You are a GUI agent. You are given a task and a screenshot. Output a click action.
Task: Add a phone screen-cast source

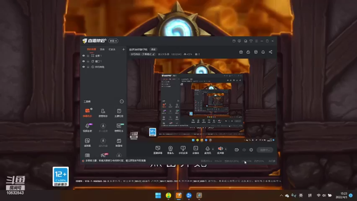pos(183,150)
